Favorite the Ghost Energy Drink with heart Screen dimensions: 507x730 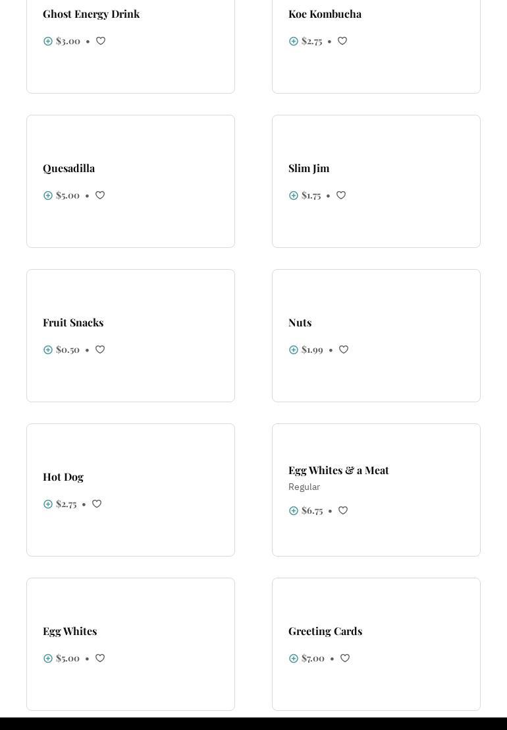pyautogui.click(x=101, y=41)
